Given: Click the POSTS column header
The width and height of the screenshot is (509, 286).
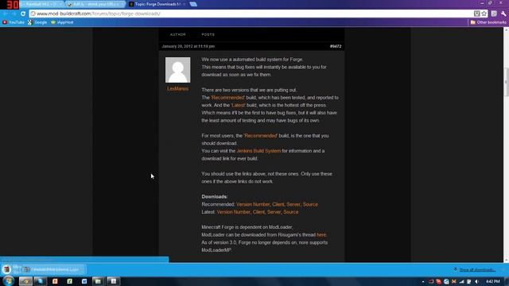Looking at the screenshot, I should coord(208,34).
